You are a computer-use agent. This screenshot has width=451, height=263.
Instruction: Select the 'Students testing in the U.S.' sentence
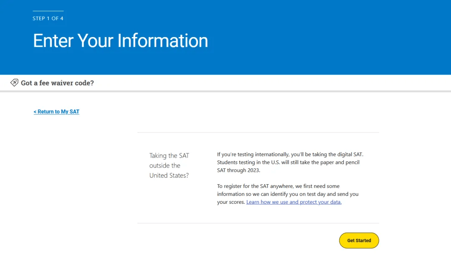[x=288, y=163]
